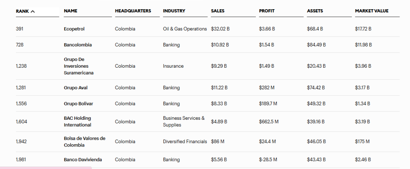410x169 pixels.
Task: Select rank value 1,981
Action: point(21,160)
